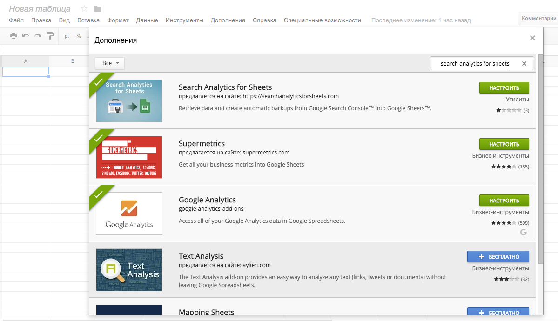Screen dimensions: 558x321
Task: Close the Дополнения dialog
Action: [x=532, y=38]
